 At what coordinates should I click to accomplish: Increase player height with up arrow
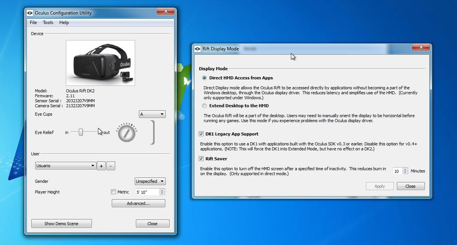coord(162,190)
